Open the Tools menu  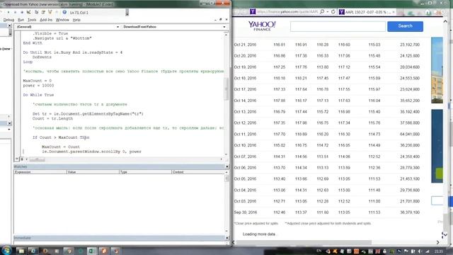tap(32, 20)
